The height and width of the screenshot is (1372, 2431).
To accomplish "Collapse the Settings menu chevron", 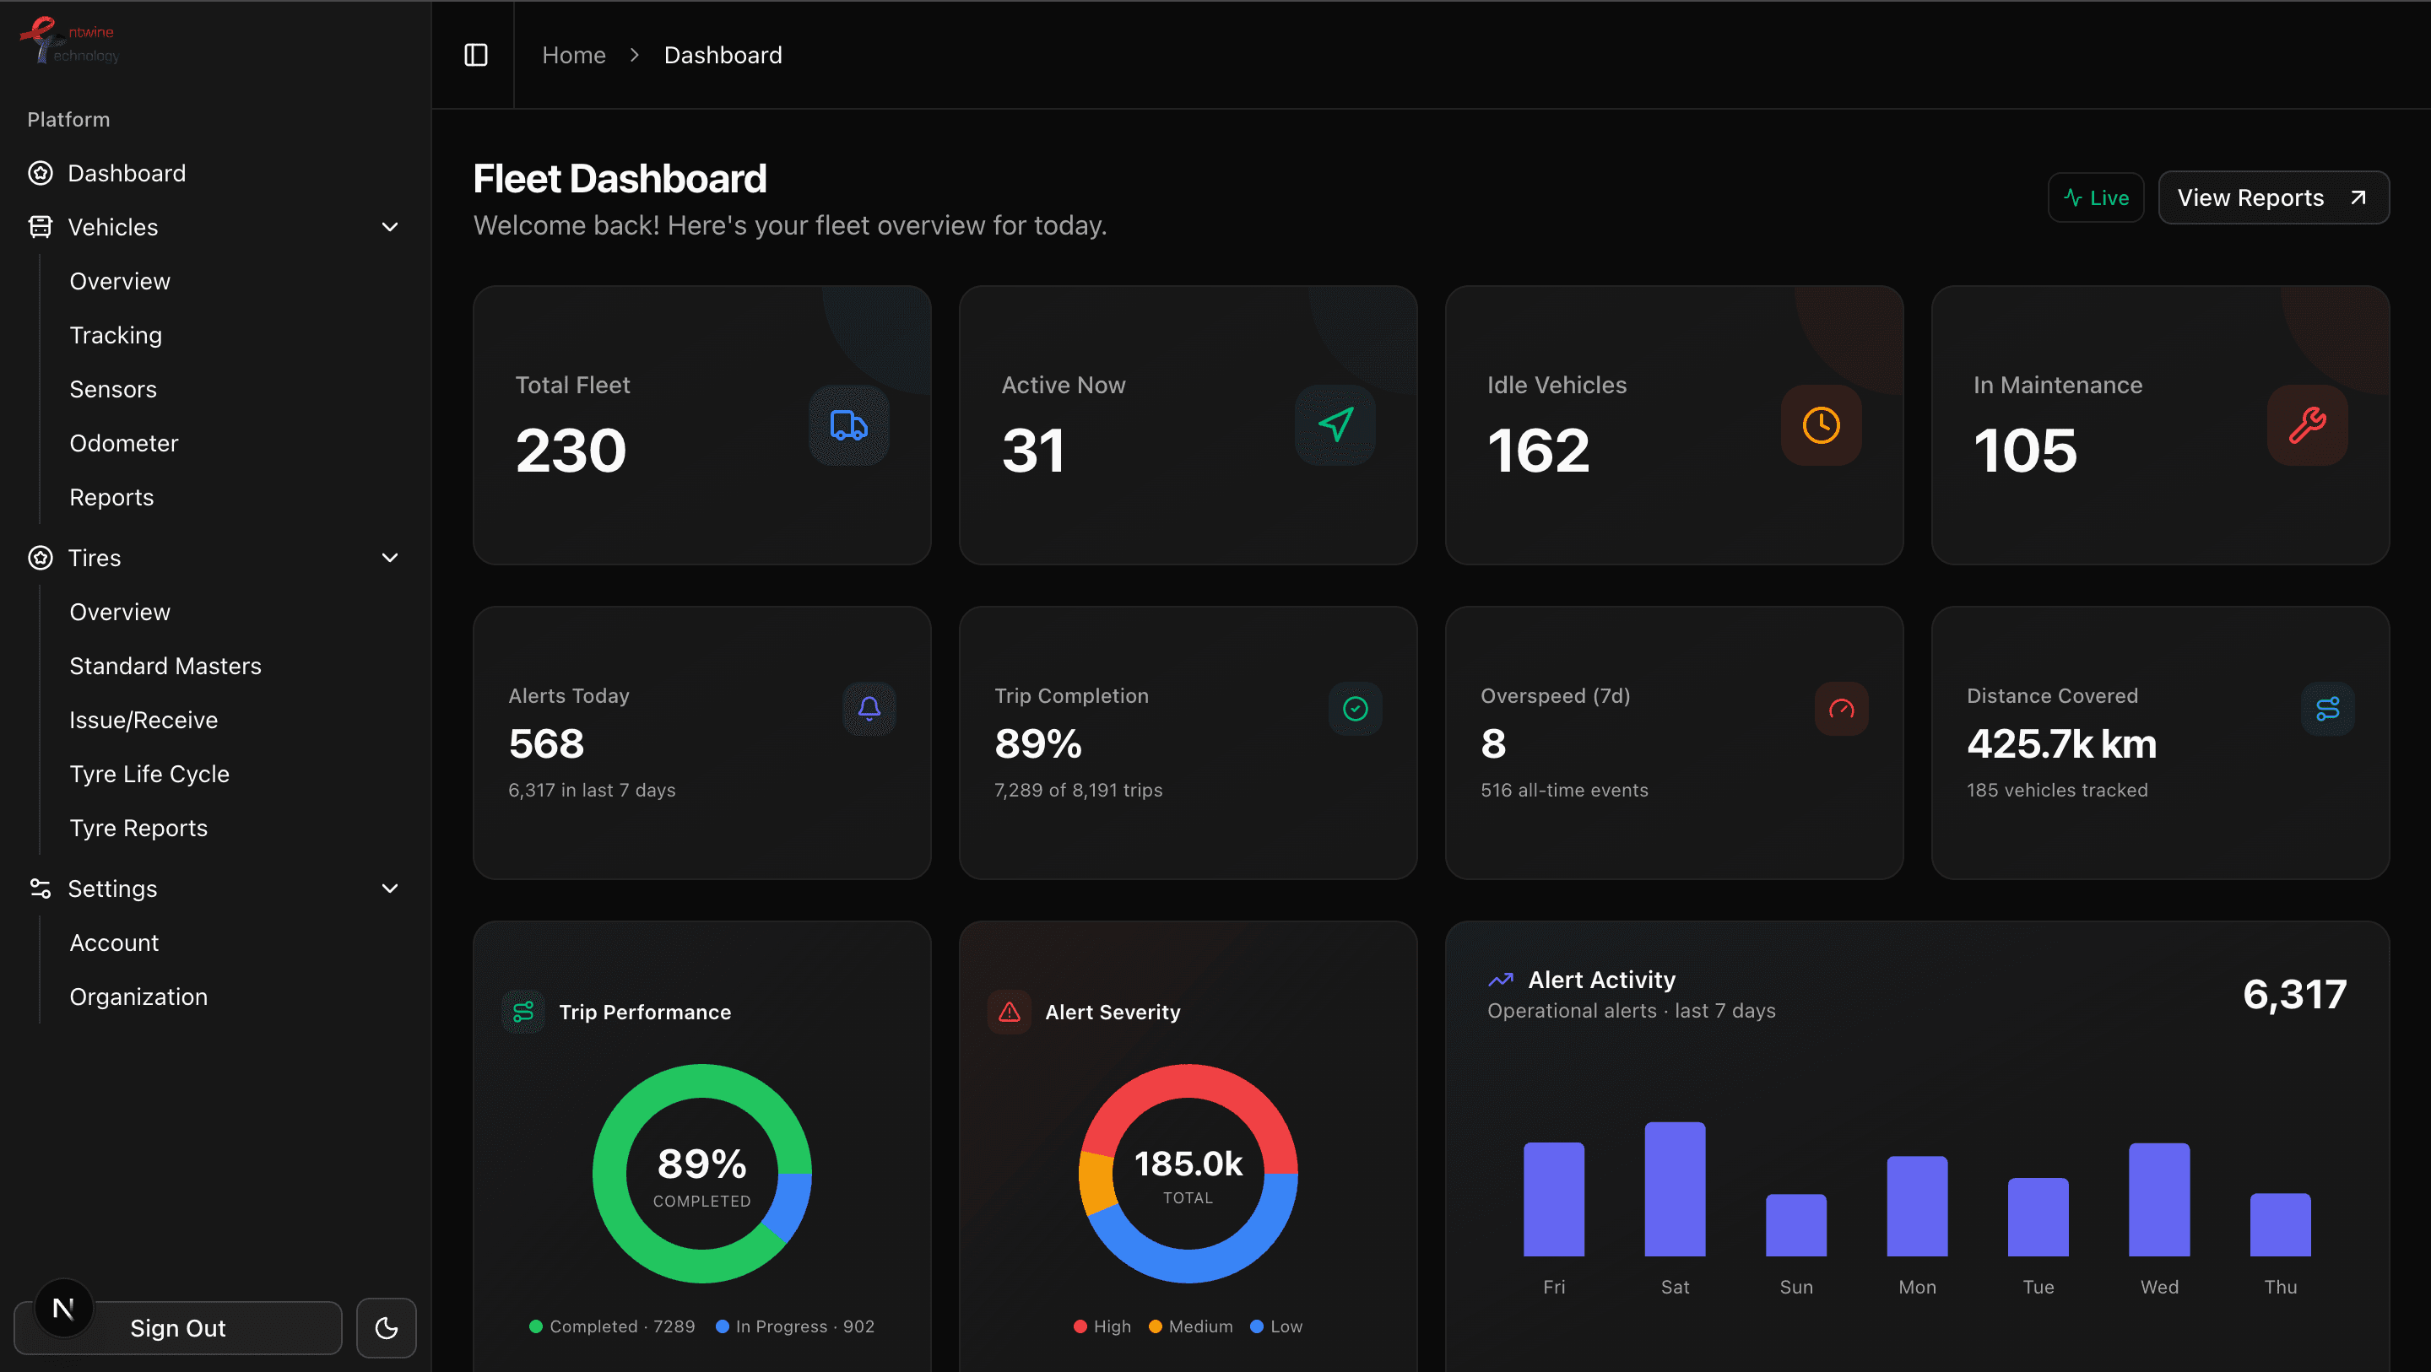I will (390, 888).
